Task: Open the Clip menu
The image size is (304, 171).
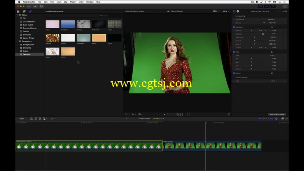Action: 66,2
